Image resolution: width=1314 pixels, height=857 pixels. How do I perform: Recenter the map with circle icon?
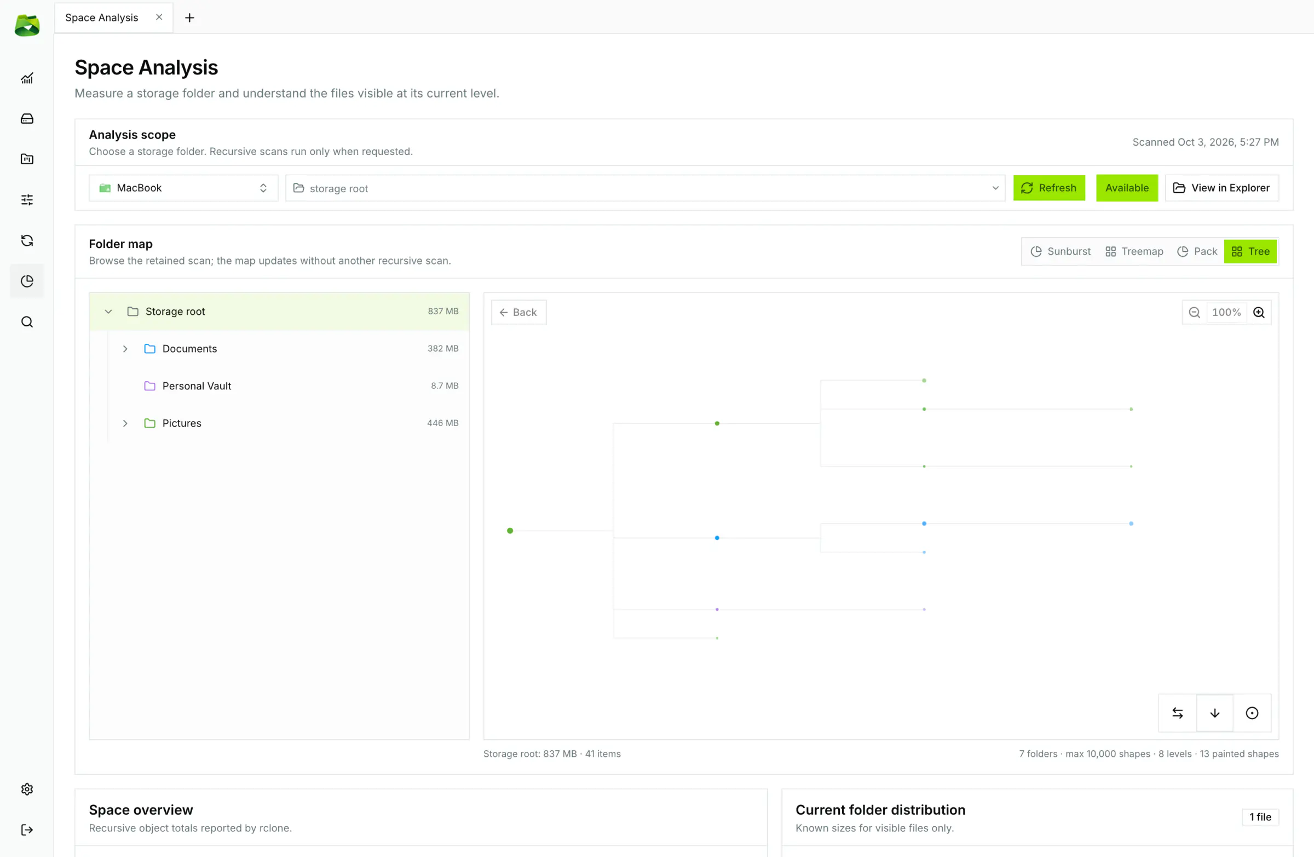[1252, 713]
